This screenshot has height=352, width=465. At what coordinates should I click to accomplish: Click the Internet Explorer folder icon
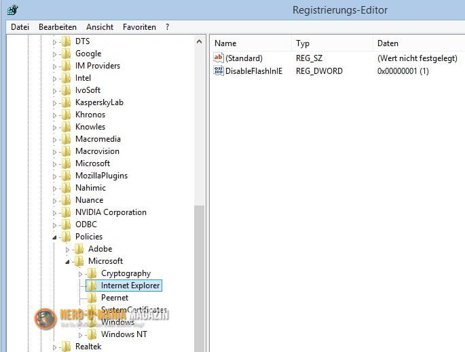coord(92,286)
